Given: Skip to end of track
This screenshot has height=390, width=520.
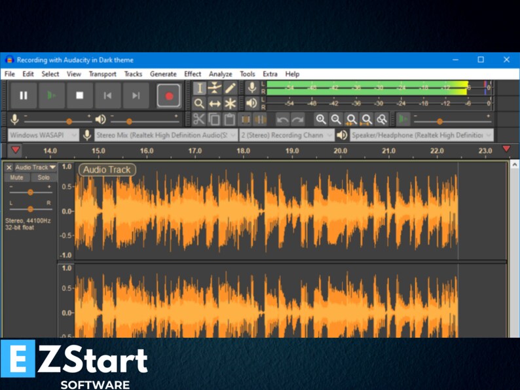Looking at the screenshot, I should coord(136,96).
